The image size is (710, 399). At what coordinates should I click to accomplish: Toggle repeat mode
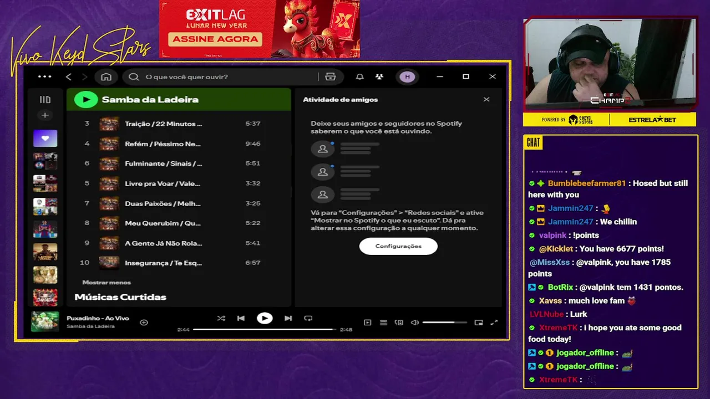[x=308, y=318]
